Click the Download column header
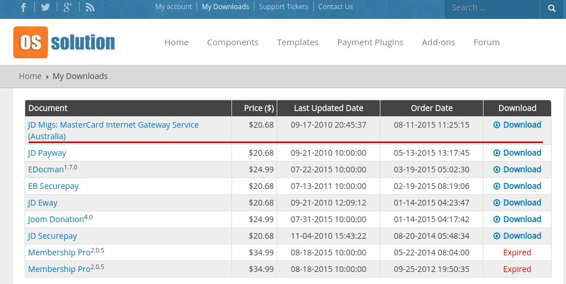 pyautogui.click(x=517, y=108)
